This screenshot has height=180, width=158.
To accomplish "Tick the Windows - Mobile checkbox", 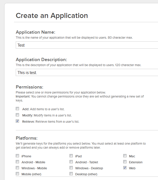I will pos(17,168).
